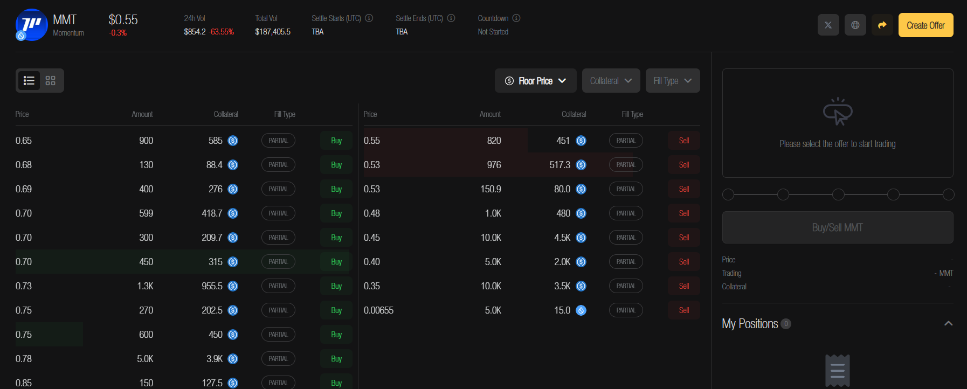
Task: Set amount slider to last stop
Action: click(x=949, y=194)
